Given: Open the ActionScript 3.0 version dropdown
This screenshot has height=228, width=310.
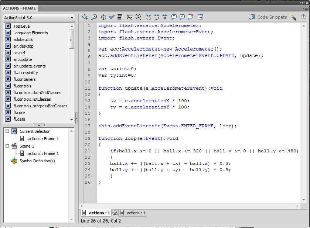Looking at the screenshot, I should 39,18.
